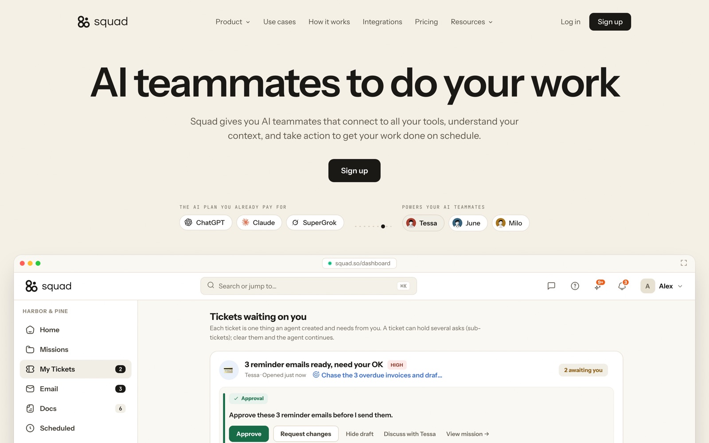The height and width of the screenshot is (443, 709).
Task: Click the hero Sign up button
Action: click(354, 171)
